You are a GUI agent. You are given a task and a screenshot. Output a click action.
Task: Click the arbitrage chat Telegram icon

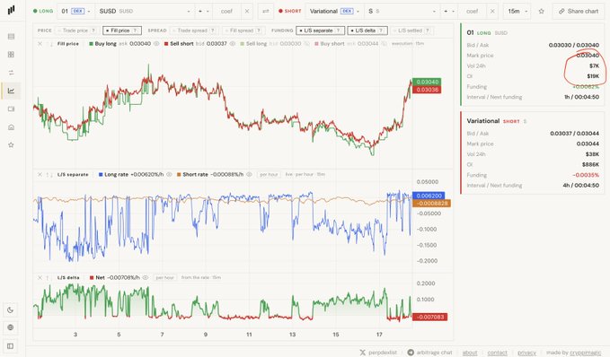coord(411,353)
